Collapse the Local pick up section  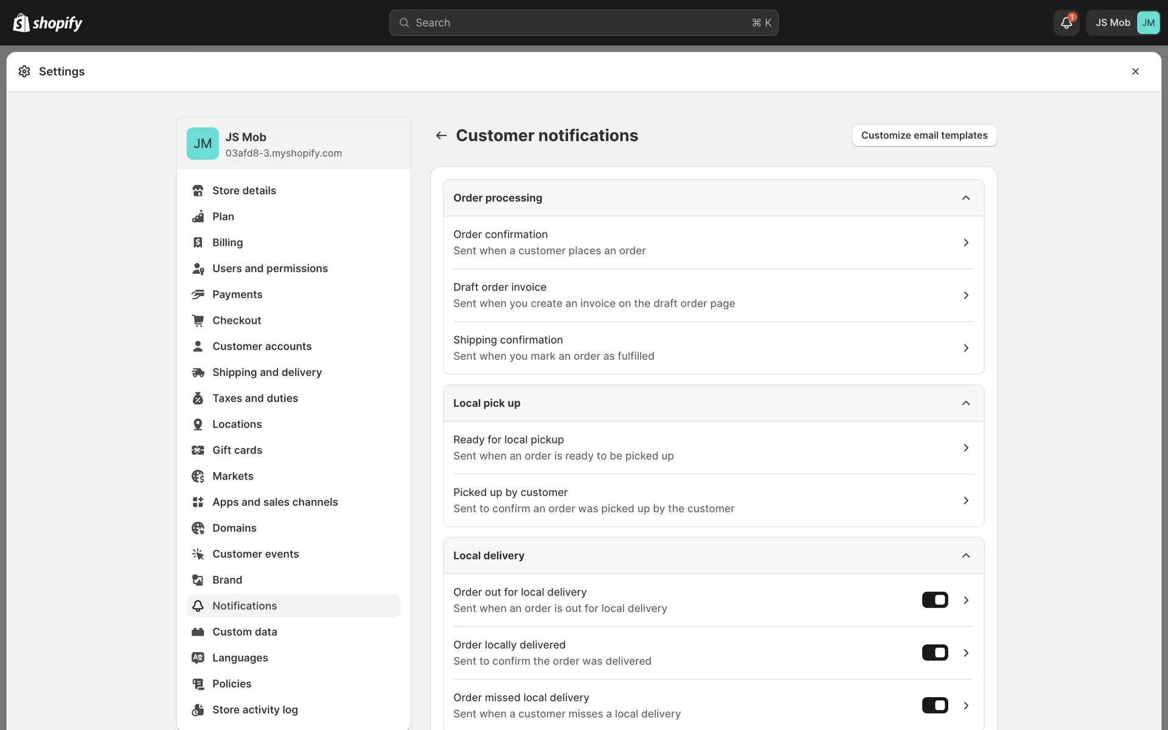[x=965, y=403]
